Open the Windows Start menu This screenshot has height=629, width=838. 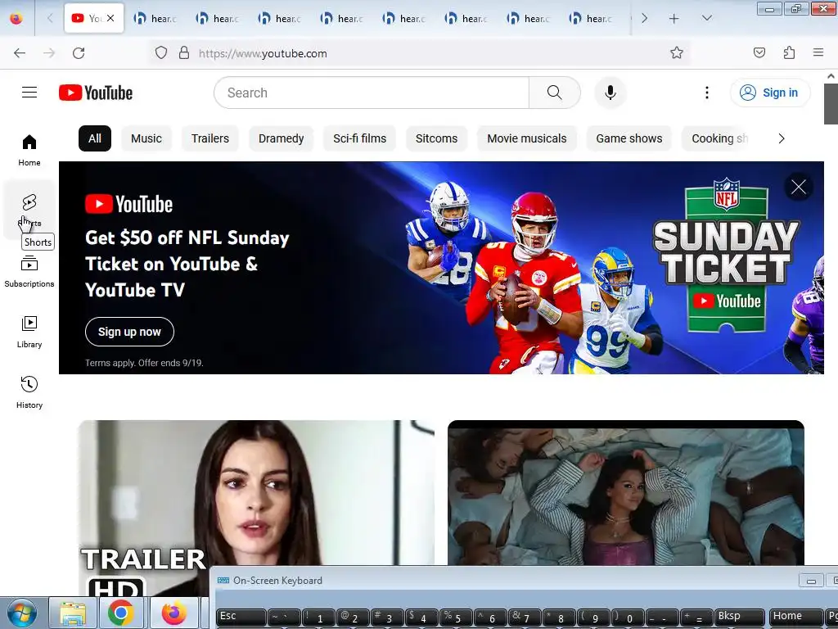[x=22, y=613]
